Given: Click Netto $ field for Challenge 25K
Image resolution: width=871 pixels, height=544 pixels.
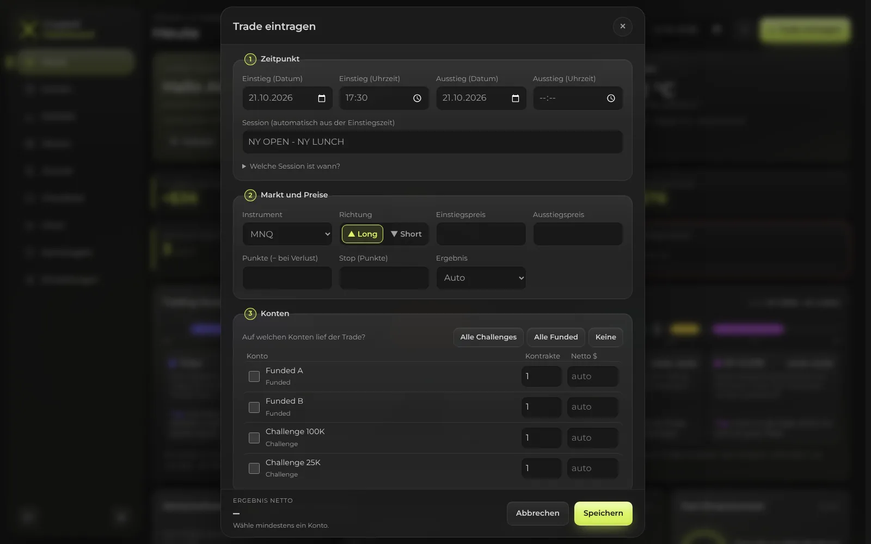Looking at the screenshot, I should (x=593, y=468).
